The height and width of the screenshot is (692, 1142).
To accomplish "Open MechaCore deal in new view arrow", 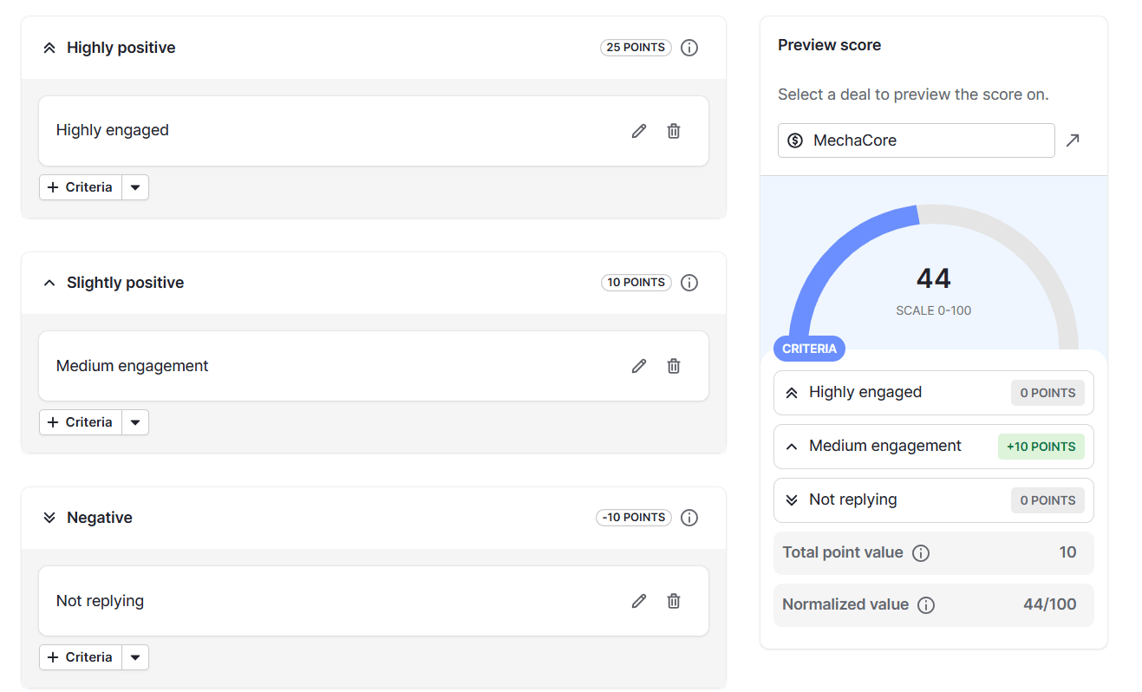I will point(1073,140).
